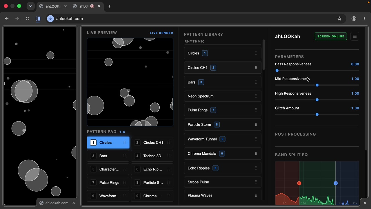Screen dimensions: 371x209
Task: Open the Chrome three-dot menu
Action: 364,19
